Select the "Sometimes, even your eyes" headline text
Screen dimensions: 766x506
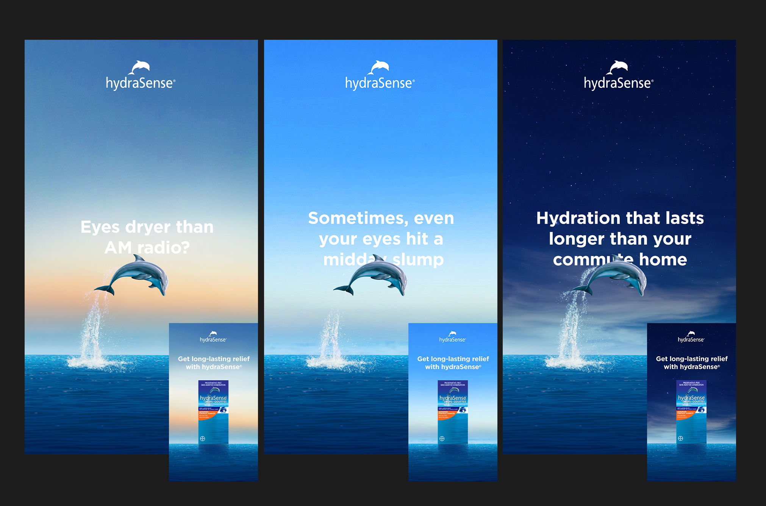(x=381, y=239)
